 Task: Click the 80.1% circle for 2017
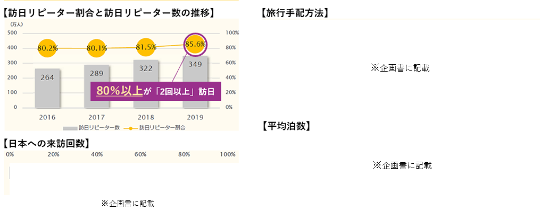tap(97, 48)
